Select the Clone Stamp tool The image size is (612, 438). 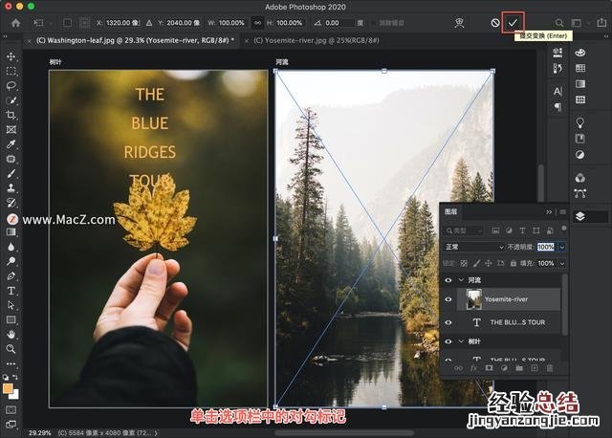tap(11, 188)
